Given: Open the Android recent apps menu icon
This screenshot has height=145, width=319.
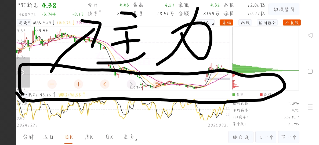Looking at the screenshot, I should pyautogui.click(x=310, y=107).
